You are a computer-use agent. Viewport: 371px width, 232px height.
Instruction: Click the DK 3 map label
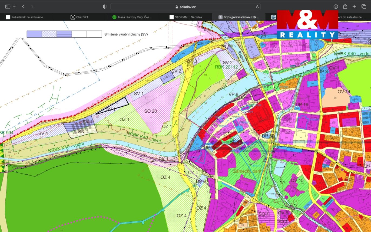point(192,61)
